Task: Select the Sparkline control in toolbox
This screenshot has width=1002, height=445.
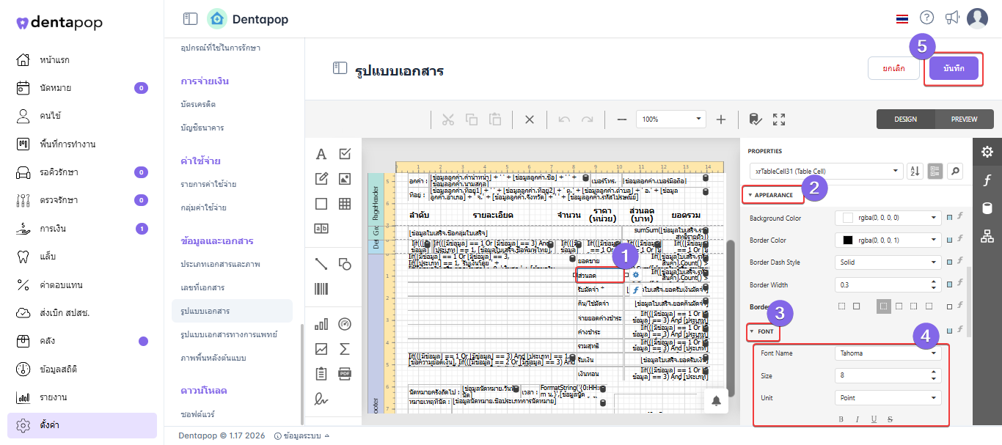Action: pos(321,349)
